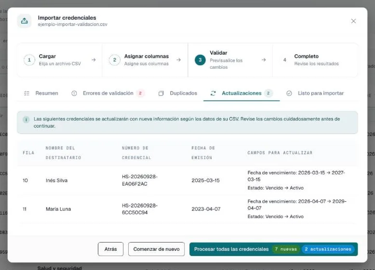Click Comenzar de nuevo button

coord(156,249)
